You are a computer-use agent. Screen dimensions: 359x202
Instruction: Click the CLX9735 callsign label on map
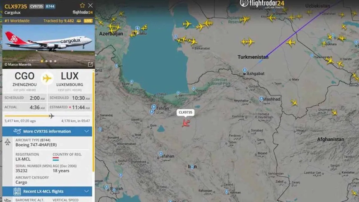tap(186, 113)
